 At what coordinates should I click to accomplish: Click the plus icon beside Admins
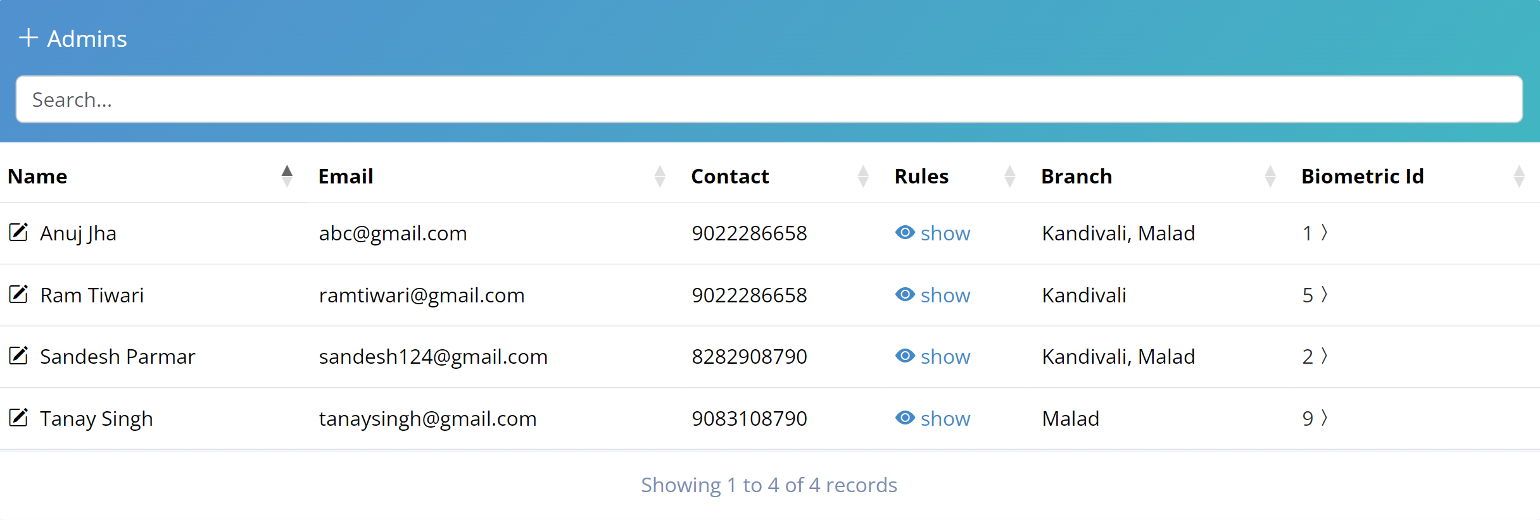pos(28,38)
